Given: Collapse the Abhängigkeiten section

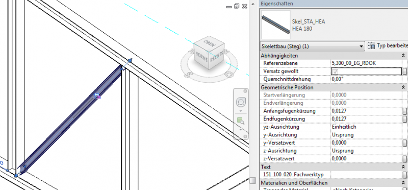Looking at the screenshot, I should pyautogui.click(x=403, y=56).
